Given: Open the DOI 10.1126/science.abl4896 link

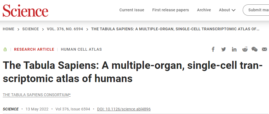Looking at the screenshot, I should point(124,109).
